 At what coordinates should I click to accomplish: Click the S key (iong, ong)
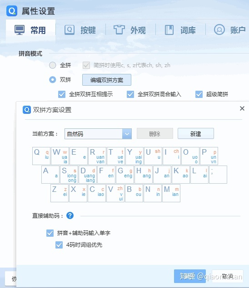point(69,175)
